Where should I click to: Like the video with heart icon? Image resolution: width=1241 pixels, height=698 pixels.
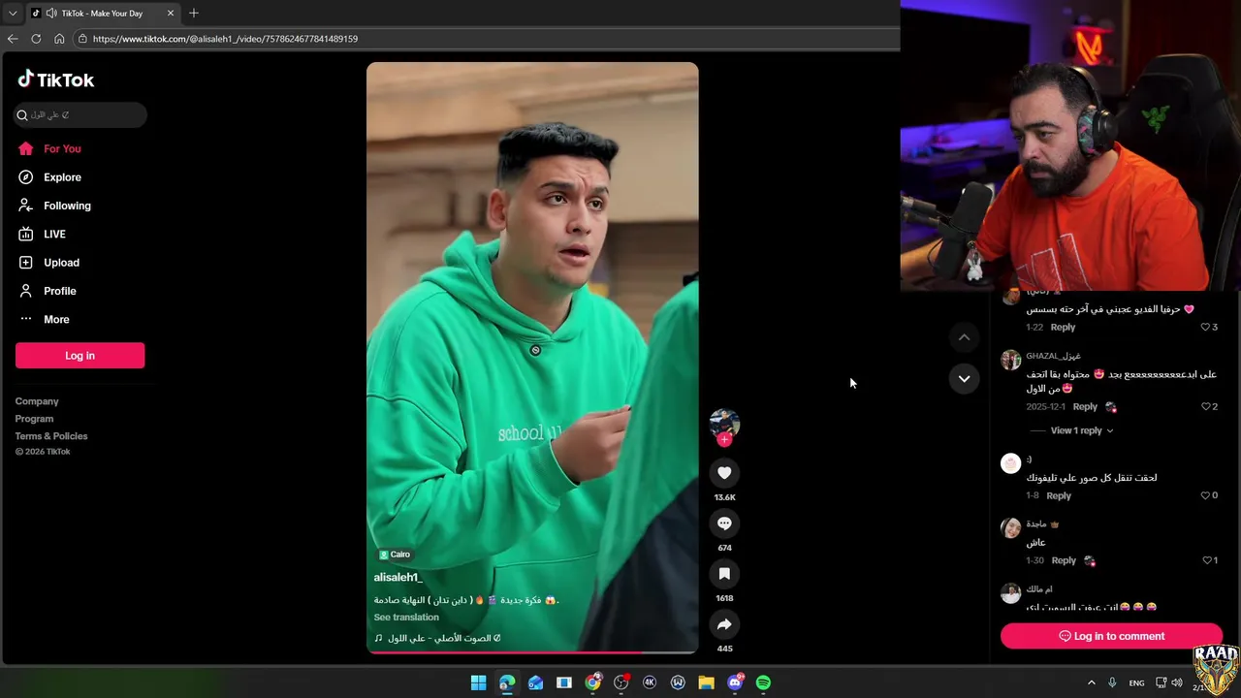[x=724, y=473]
